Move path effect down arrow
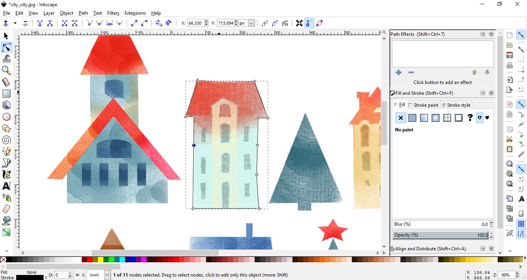Image resolution: width=527 pixels, height=280 pixels. click(487, 72)
